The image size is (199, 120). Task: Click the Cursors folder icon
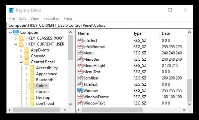pyautogui.click(x=32, y=92)
